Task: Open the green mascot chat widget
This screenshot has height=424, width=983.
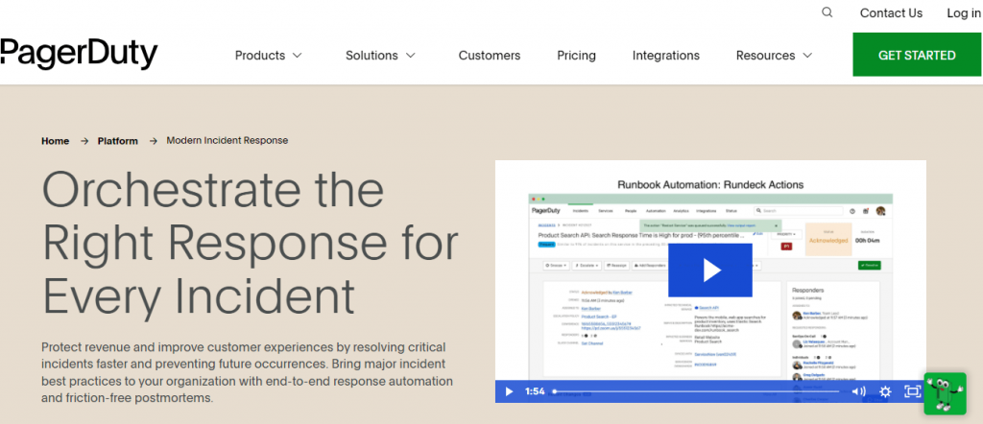Action: coord(945,393)
